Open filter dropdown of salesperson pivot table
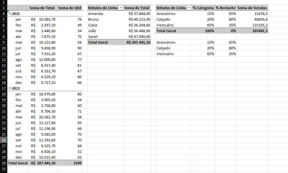The width and height of the screenshot is (288, 173). (x=121, y=8)
